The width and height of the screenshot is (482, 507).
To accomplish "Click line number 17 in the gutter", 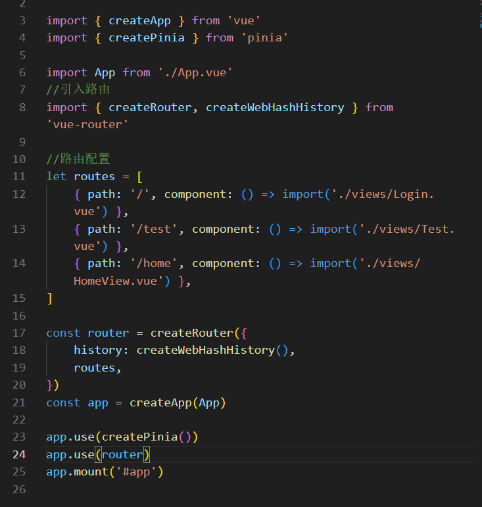I will point(19,333).
